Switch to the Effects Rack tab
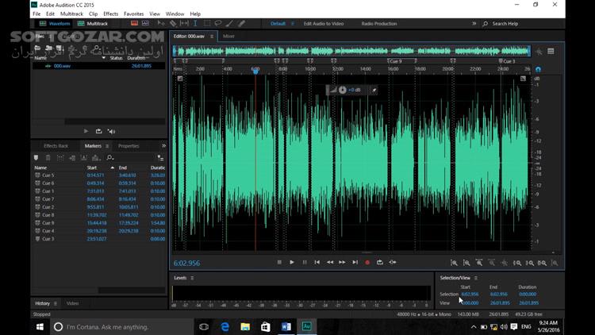 56,146
